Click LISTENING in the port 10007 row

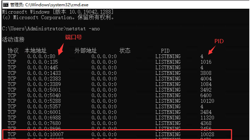(168, 134)
